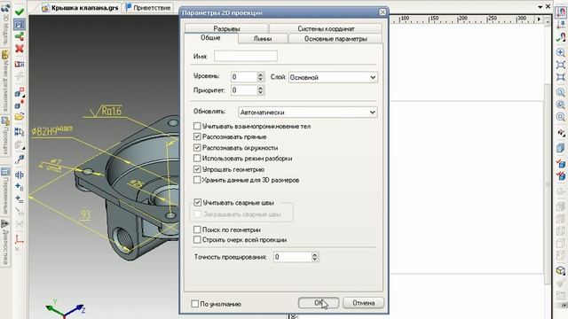Click the plus with two vertical bars icon
Viewport: 568px width, 319px height.
[x=20, y=187]
